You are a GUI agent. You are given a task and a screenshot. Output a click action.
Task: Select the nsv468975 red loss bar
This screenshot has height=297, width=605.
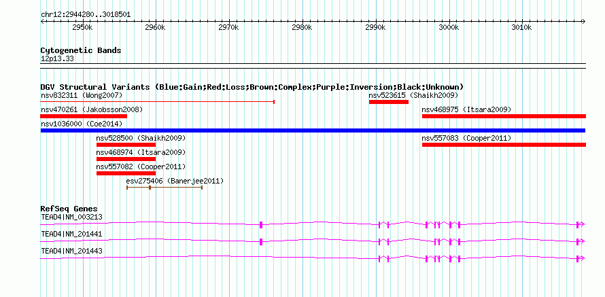[x=504, y=116]
